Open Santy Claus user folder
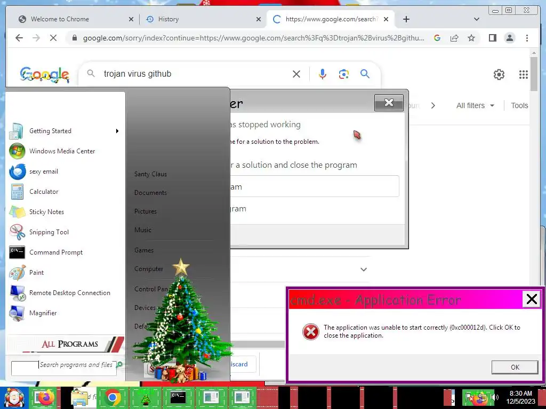The width and height of the screenshot is (546, 409). pos(150,174)
